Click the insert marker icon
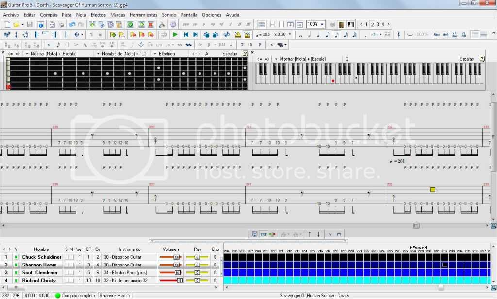 pos(113,34)
